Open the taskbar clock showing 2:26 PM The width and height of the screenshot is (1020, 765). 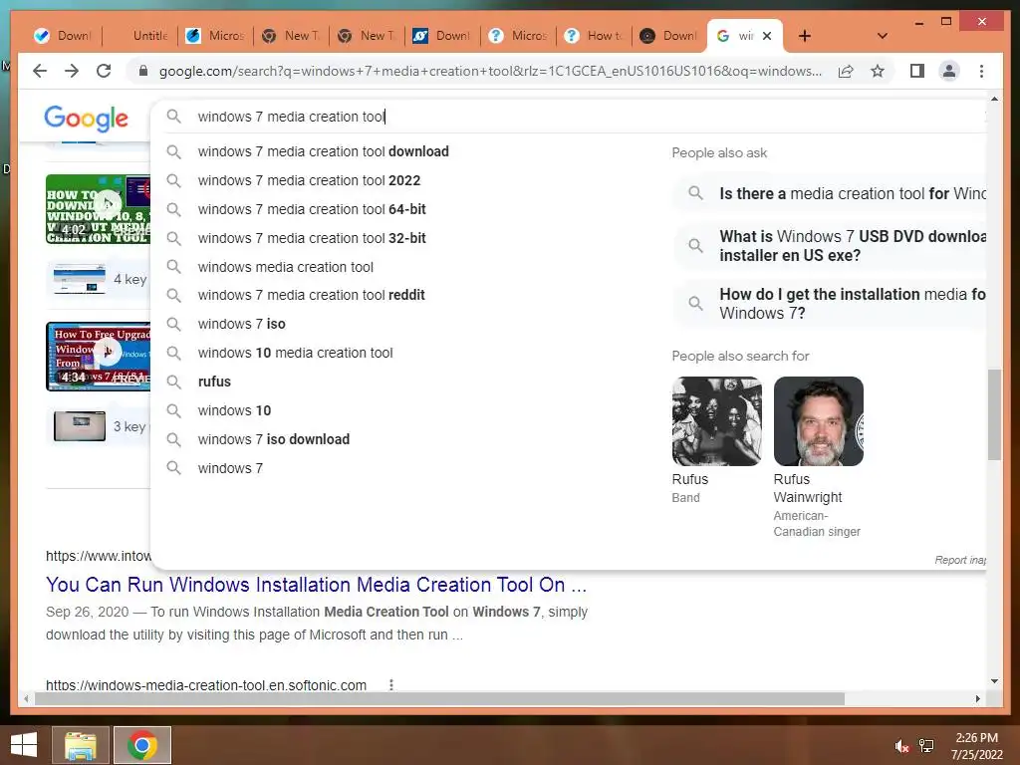[x=976, y=746]
